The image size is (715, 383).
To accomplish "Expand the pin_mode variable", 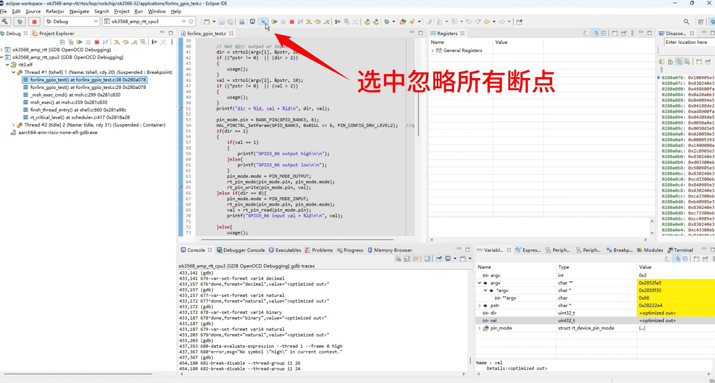I will (479, 328).
